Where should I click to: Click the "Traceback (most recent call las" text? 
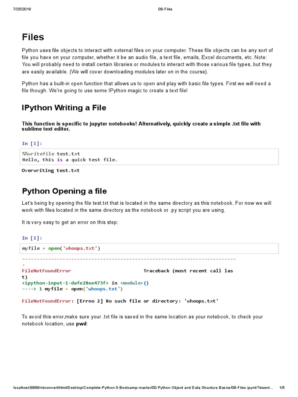click(x=188, y=271)
